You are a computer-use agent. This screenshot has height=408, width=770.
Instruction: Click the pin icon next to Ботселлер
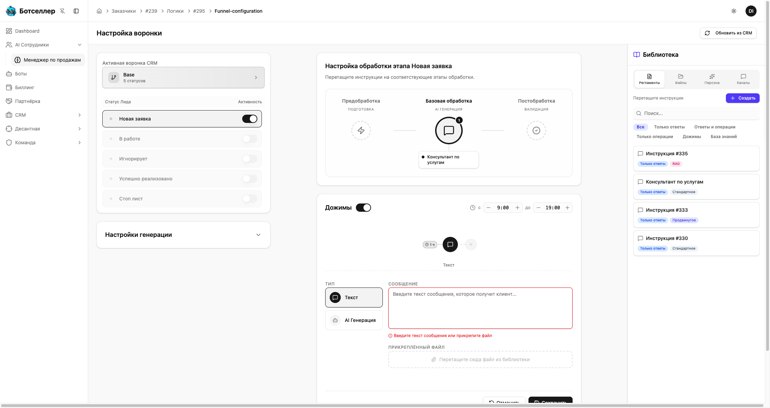(x=62, y=11)
